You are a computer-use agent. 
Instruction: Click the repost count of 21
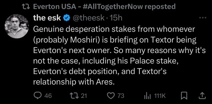pos(84,96)
